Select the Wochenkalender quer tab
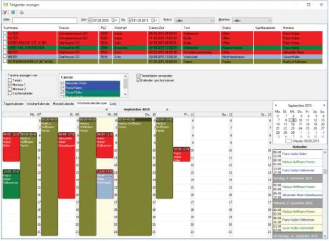Screen dimensions: 329x241 pos(92,104)
